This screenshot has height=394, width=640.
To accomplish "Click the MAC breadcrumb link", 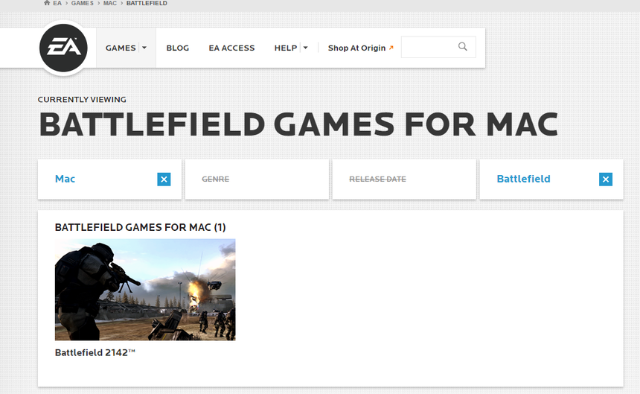I will point(110,4).
